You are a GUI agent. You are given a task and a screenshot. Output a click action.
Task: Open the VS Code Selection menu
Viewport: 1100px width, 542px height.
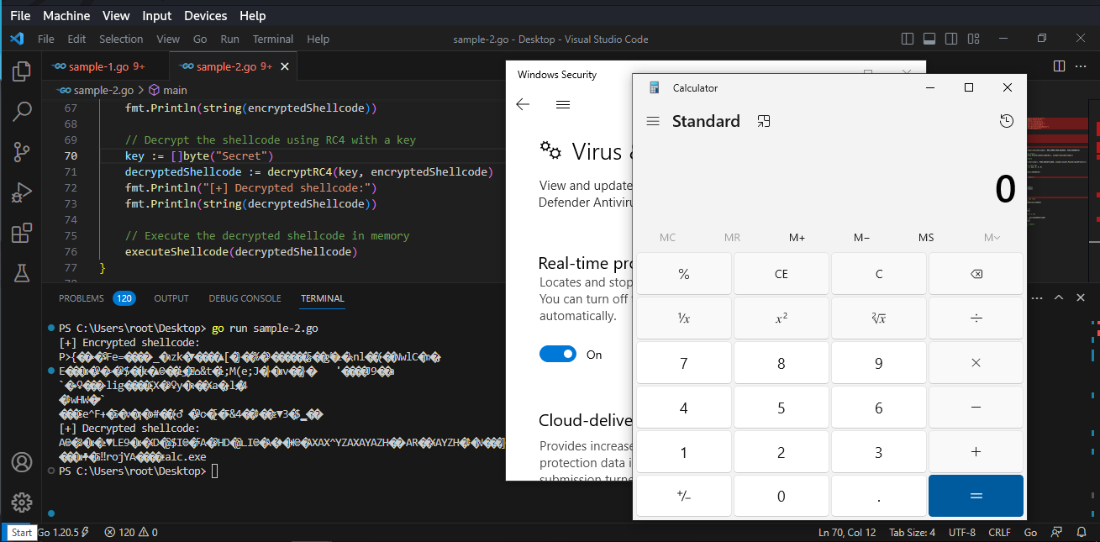[x=121, y=39]
